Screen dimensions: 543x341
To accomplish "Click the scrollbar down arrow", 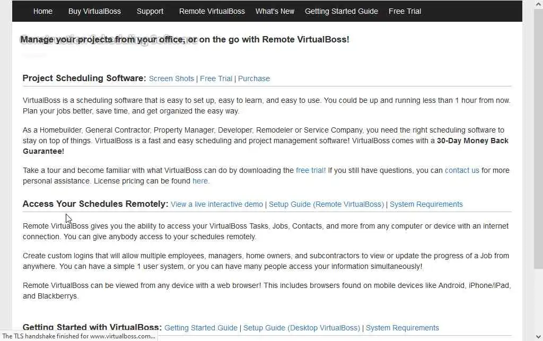I will pyautogui.click(x=538, y=337).
